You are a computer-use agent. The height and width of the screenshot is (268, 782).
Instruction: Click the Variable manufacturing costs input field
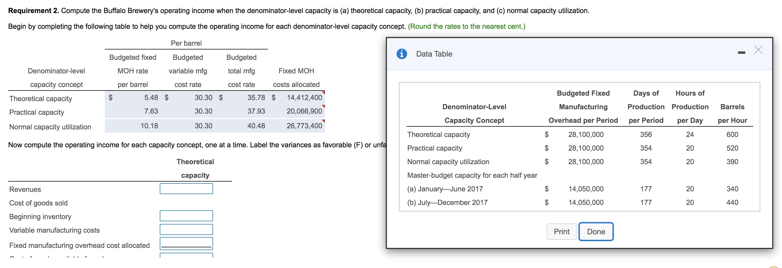point(186,230)
